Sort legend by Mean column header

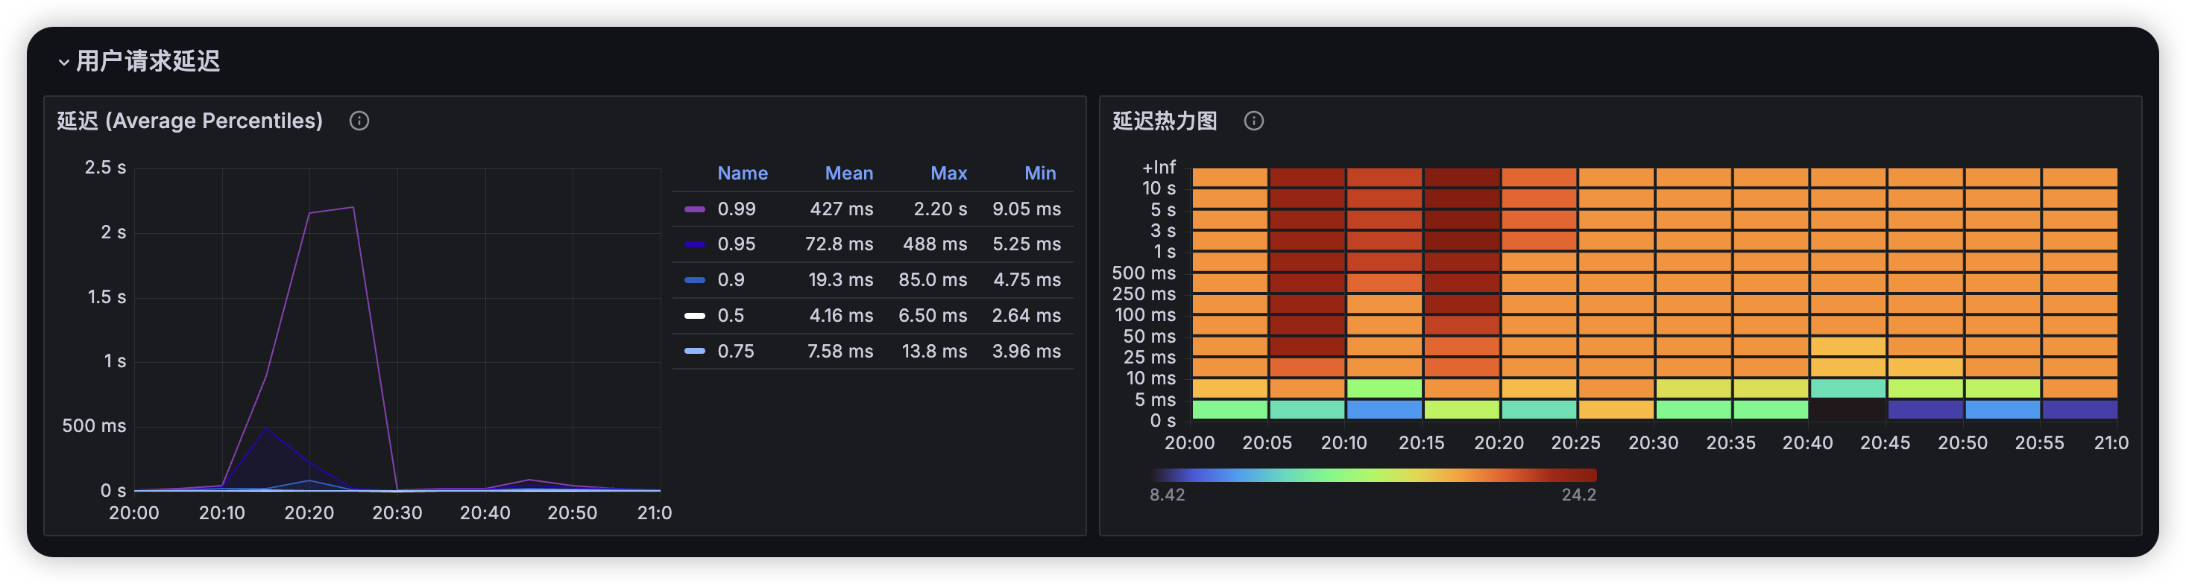[x=848, y=173]
